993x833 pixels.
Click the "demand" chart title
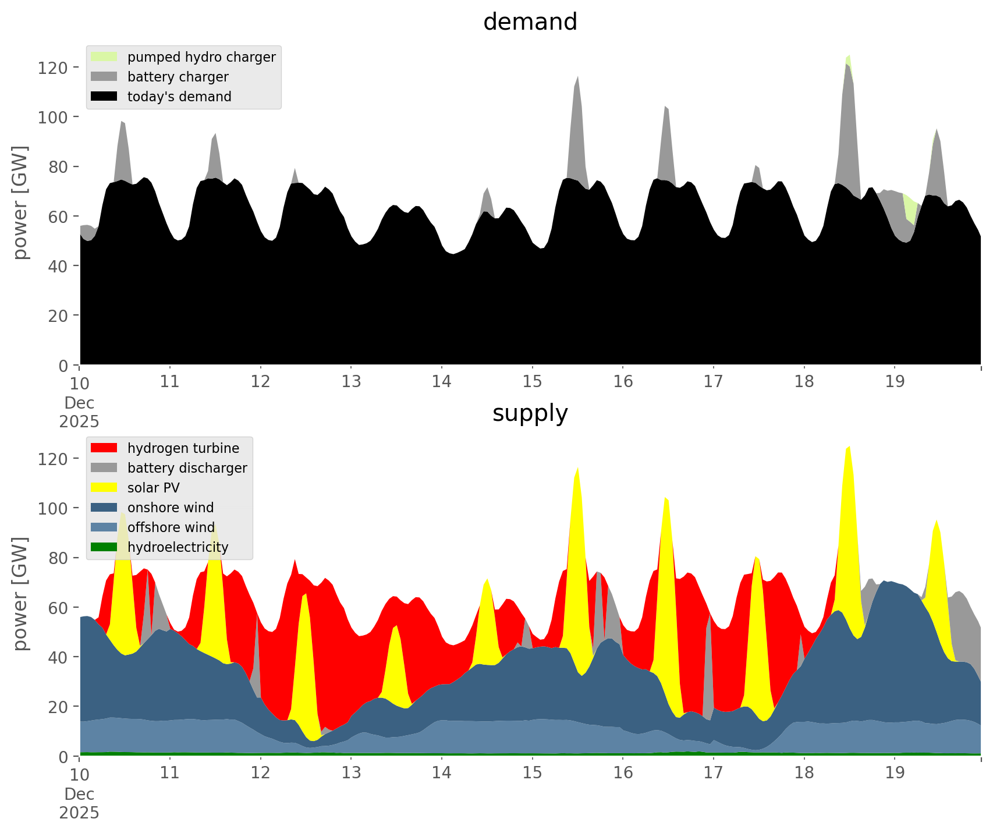coord(530,22)
